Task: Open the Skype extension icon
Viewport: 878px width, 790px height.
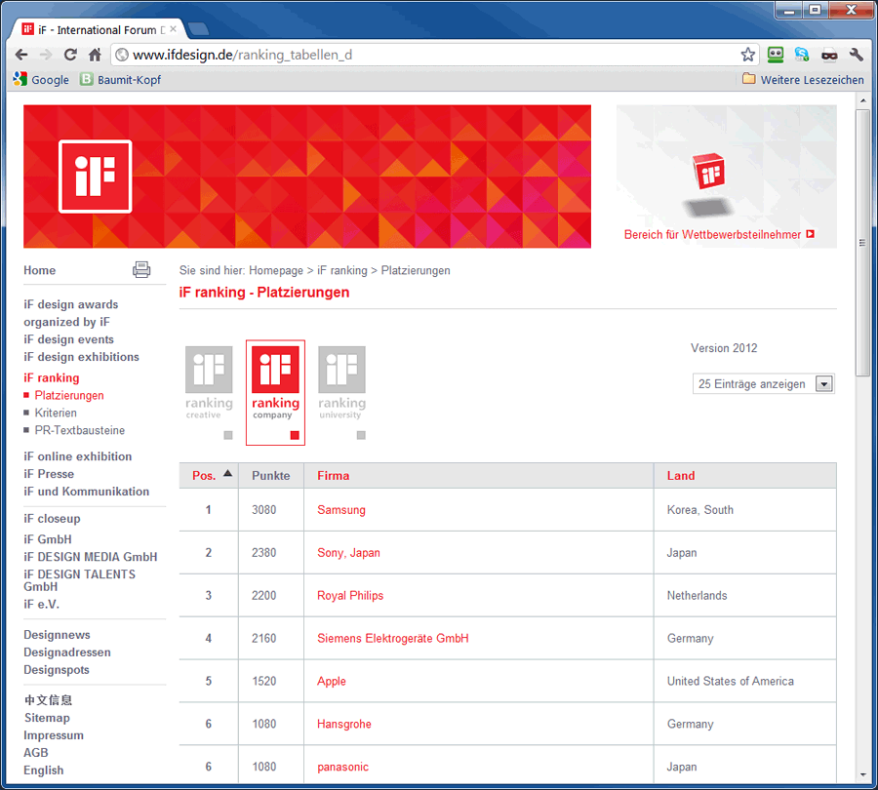Action: click(802, 55)
